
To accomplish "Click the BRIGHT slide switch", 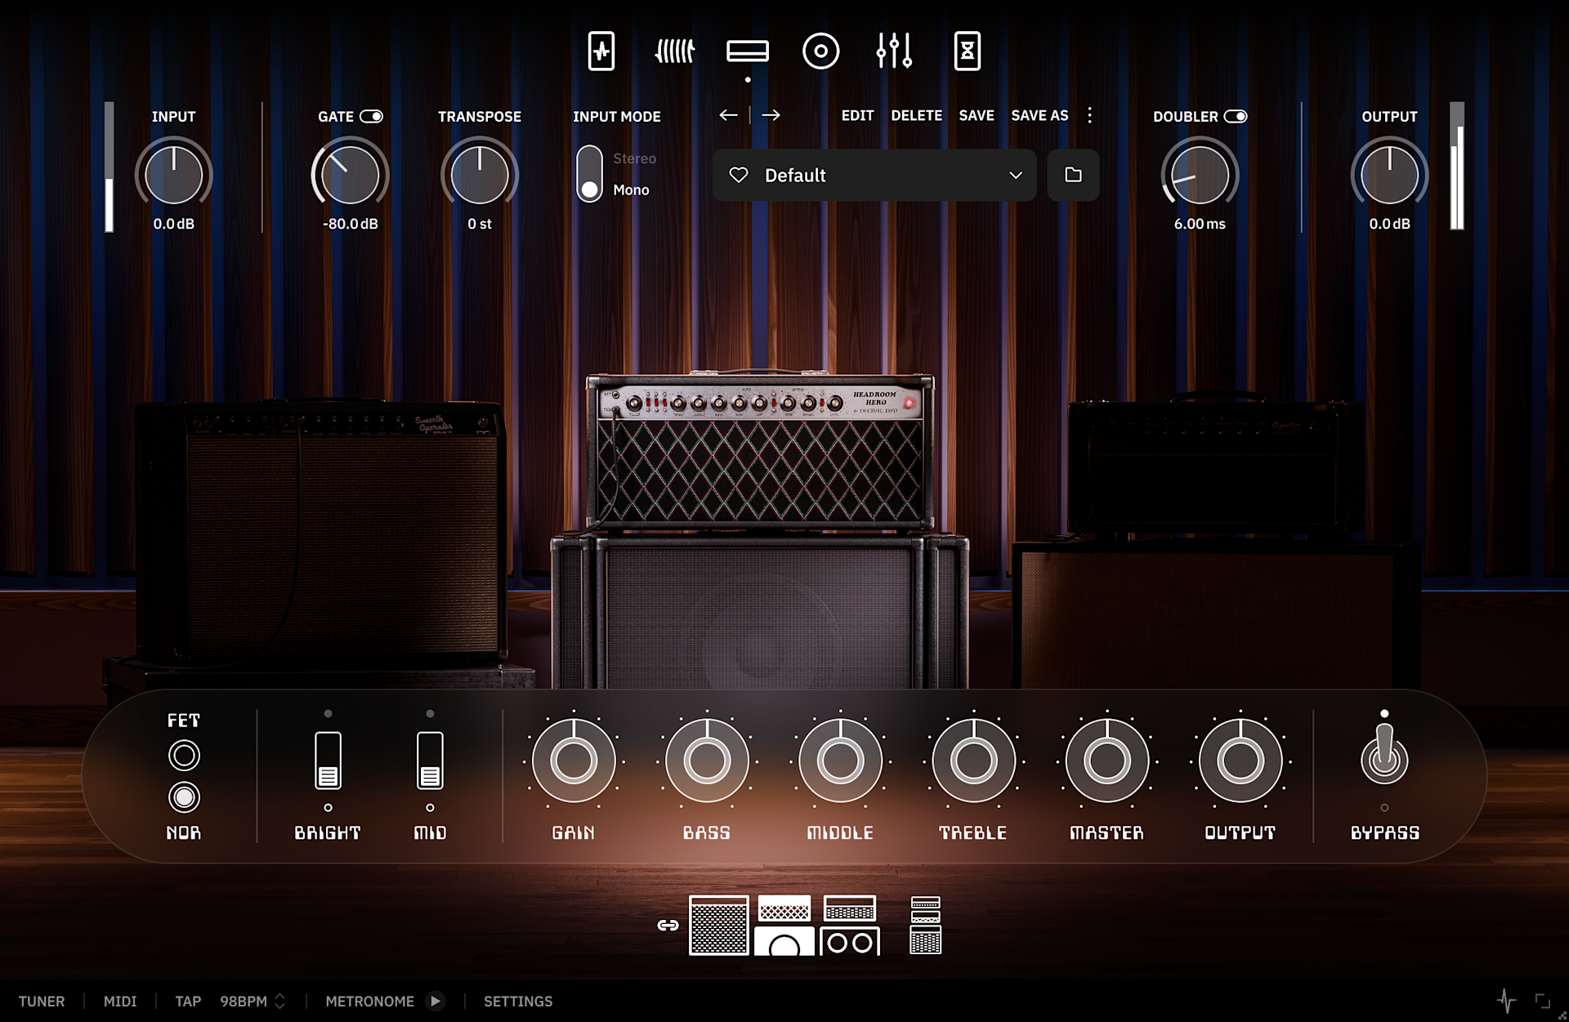I will tap(328, 761).
